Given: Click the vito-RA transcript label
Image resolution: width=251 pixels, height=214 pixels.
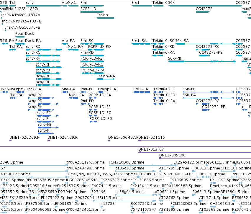Looking at the screenshot, I should click(x=68, y=41).
